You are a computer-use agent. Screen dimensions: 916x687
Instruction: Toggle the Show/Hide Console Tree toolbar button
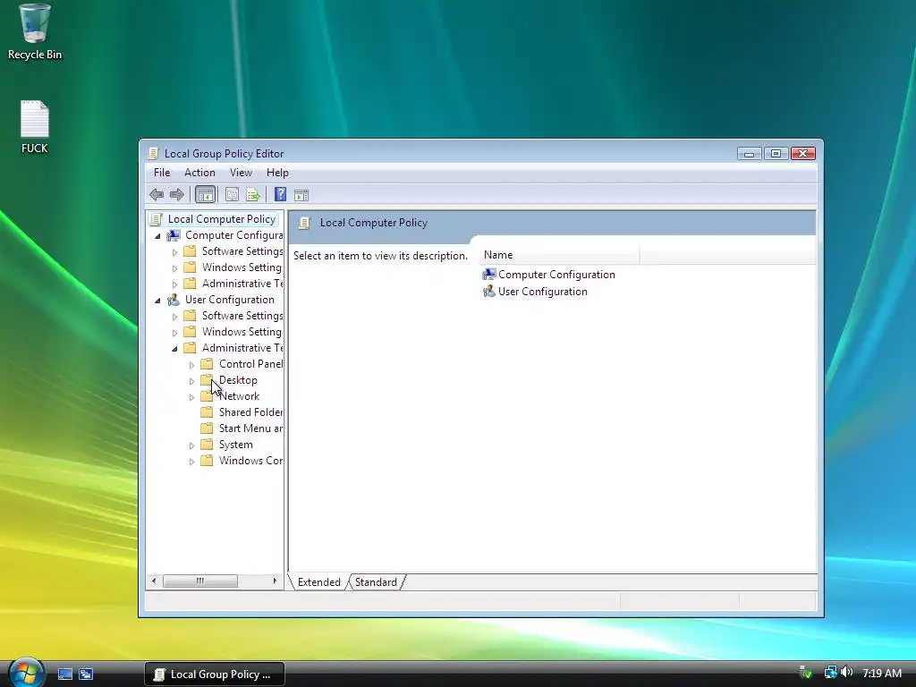tap(205, 194)
